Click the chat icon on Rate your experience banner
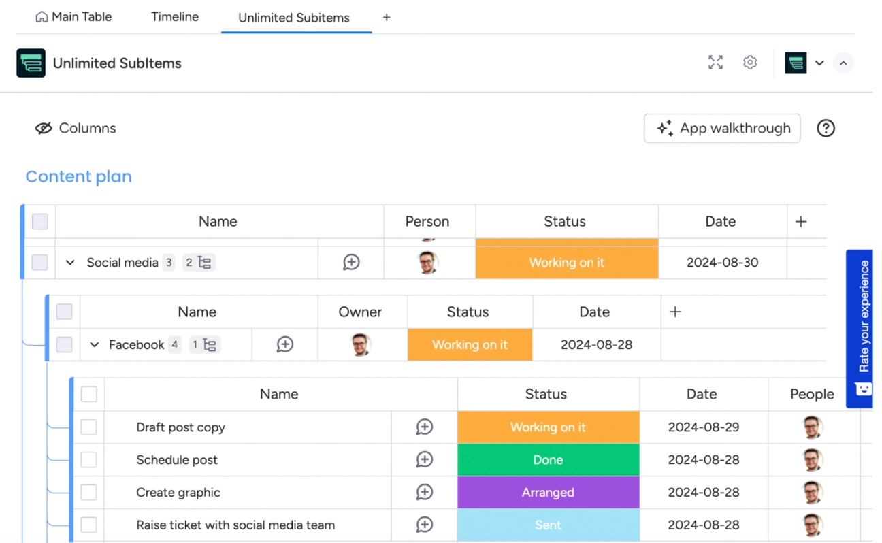This screenshot has width=882, height=543. 860,389
